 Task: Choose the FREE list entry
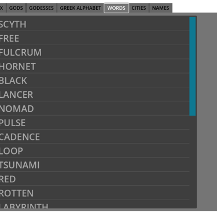pos(94,38)
